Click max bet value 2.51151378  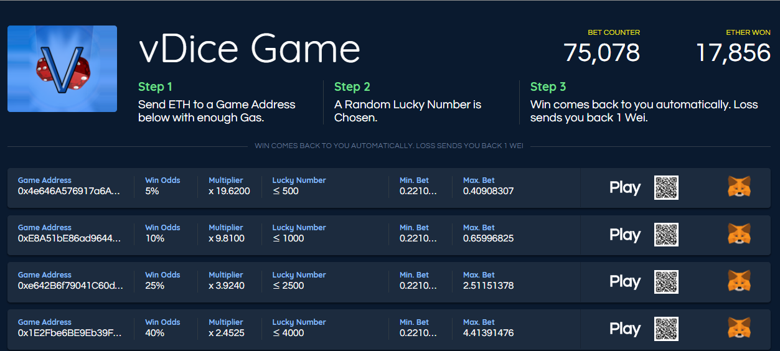489,286
